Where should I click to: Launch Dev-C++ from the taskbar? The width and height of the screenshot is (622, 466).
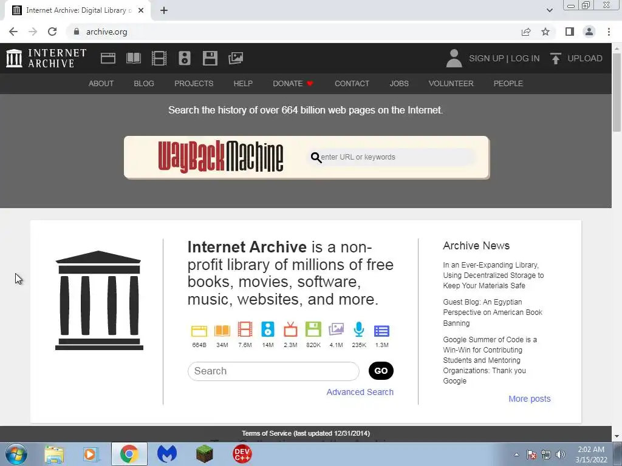click(242, 454)
